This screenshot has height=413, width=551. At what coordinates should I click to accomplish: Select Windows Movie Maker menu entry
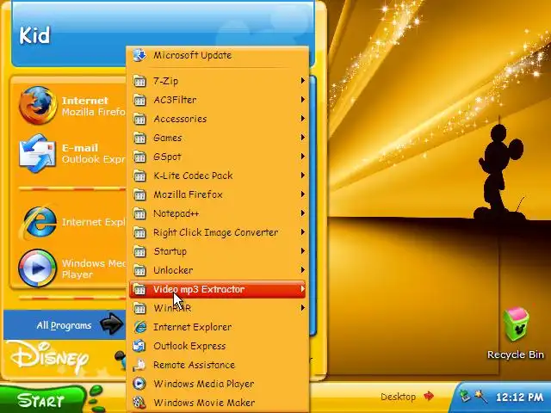(x=218, y=403)
